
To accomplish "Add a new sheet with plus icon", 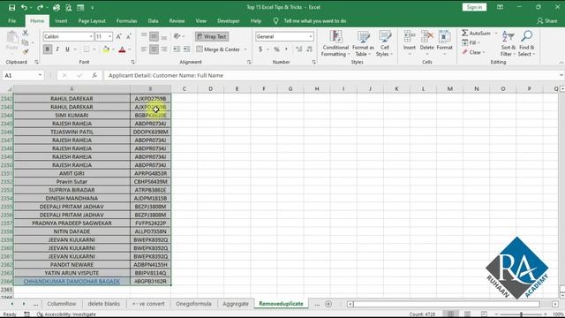I will 328,304.
